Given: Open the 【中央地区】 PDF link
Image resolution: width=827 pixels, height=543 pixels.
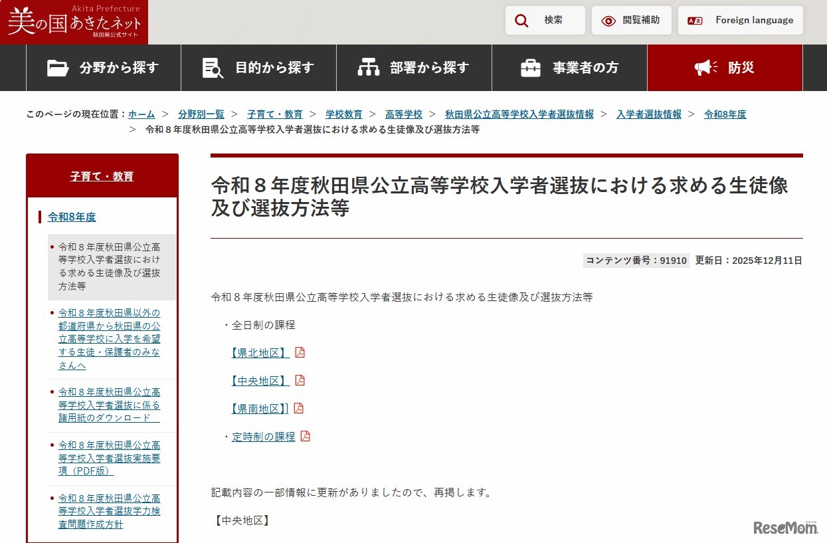Looking at the screenshot, I should click(x=260, y=381).
